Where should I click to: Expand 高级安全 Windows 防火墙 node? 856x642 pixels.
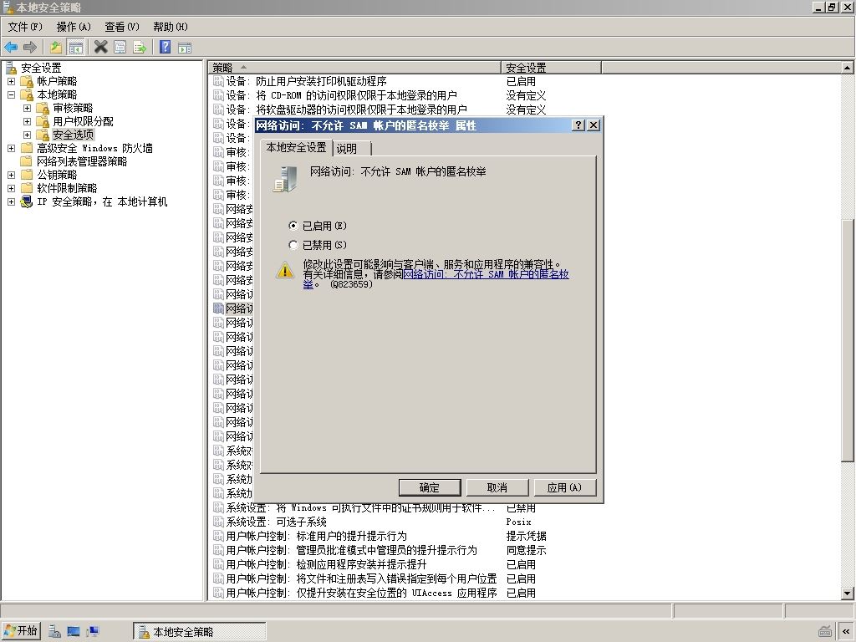coord(11,148)
